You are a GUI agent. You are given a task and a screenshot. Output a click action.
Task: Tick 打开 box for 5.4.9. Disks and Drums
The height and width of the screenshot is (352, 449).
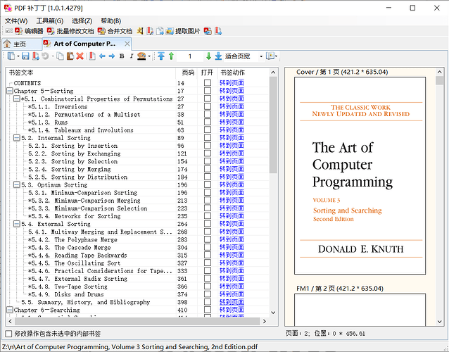(x=208, y=294)
